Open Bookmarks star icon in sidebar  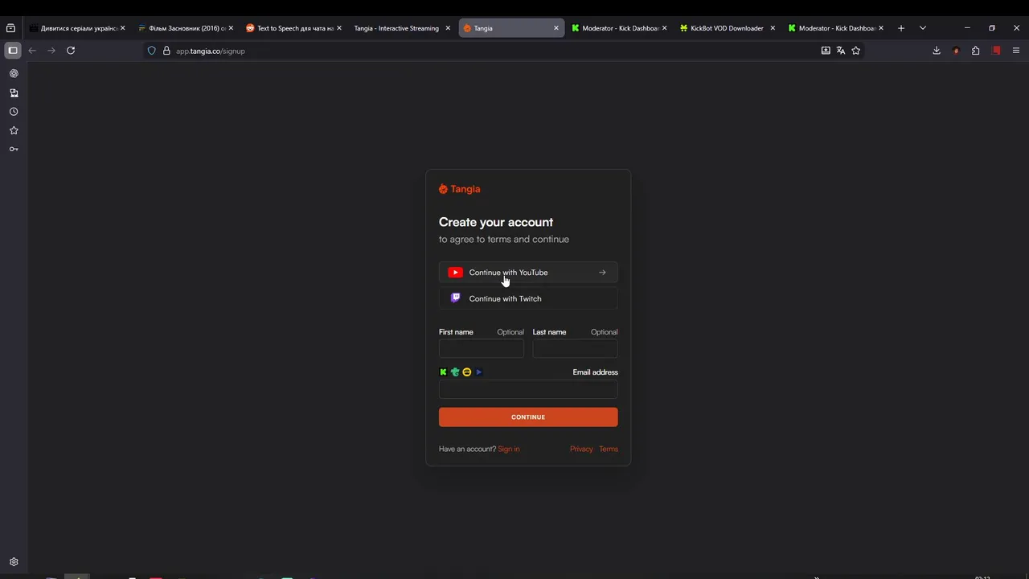(14, 130)
